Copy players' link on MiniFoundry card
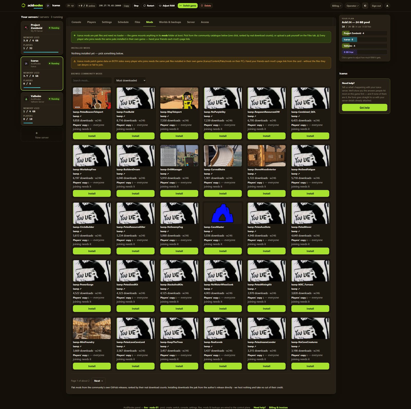 click(81, 355)
